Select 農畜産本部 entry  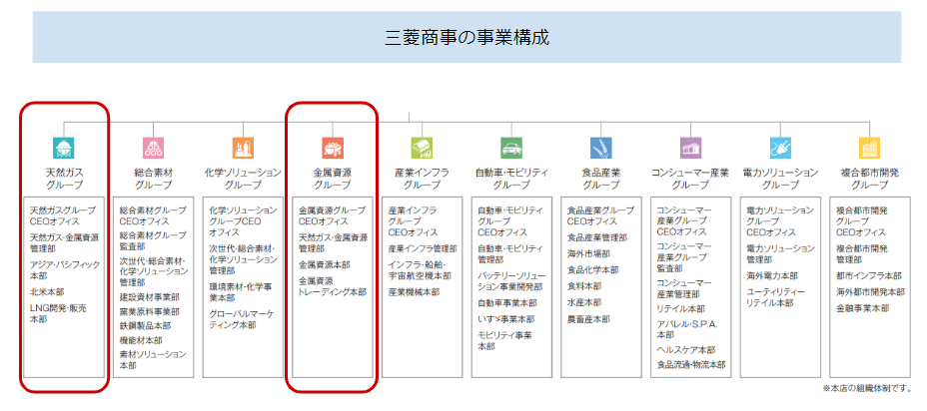click(x=588, y=319)
